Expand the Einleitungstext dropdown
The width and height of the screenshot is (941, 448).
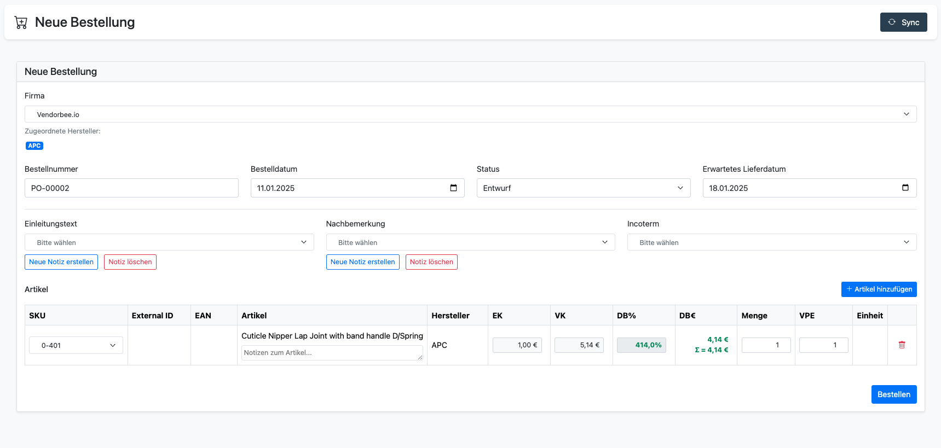169,242
